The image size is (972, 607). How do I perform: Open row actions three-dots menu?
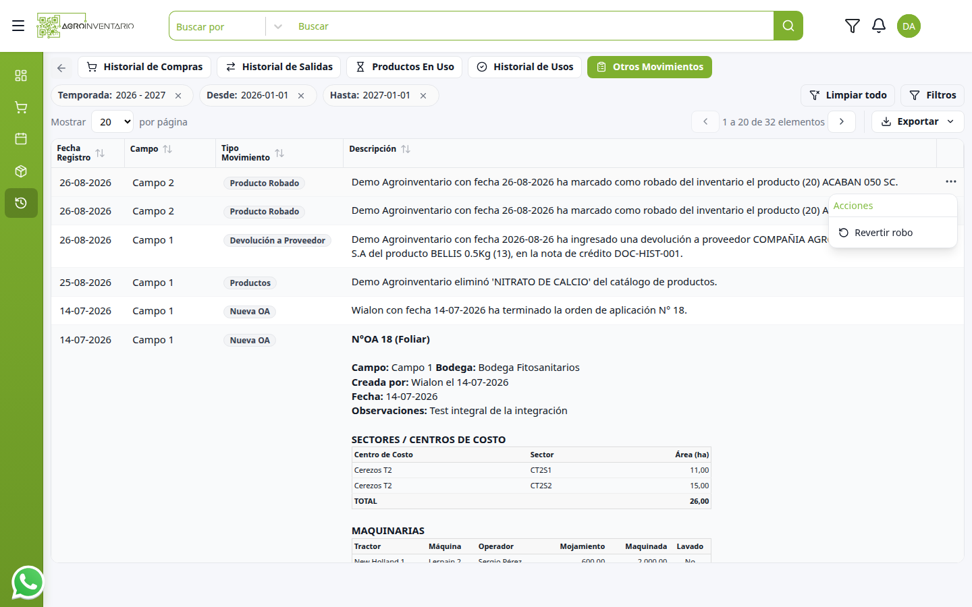click(951, 181)
